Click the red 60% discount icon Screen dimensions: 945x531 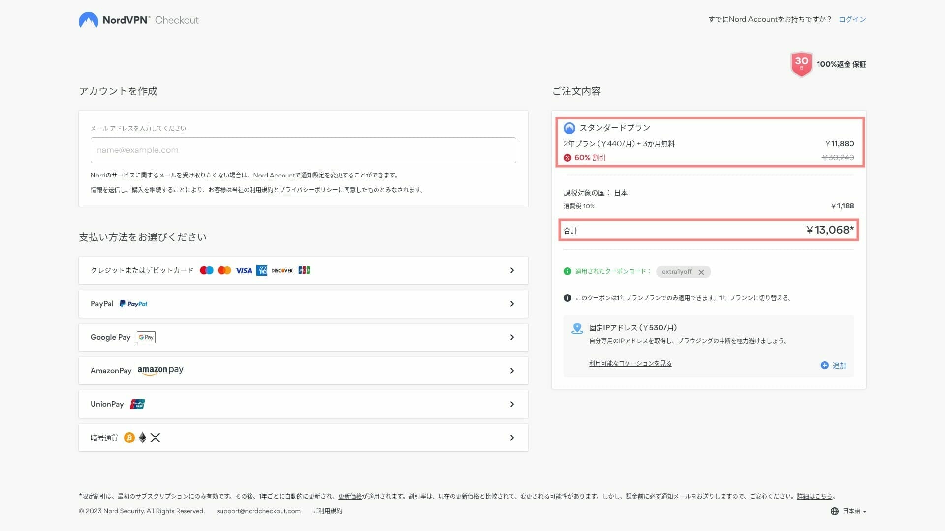(x=567, y=158)
